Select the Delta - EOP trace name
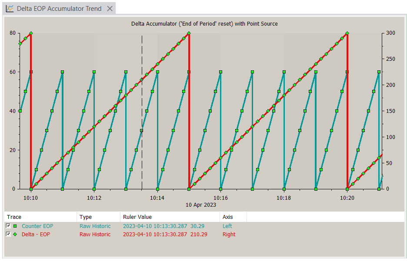Image resolution: width=407 pixels, height=261 pixels. click(36, 235)
